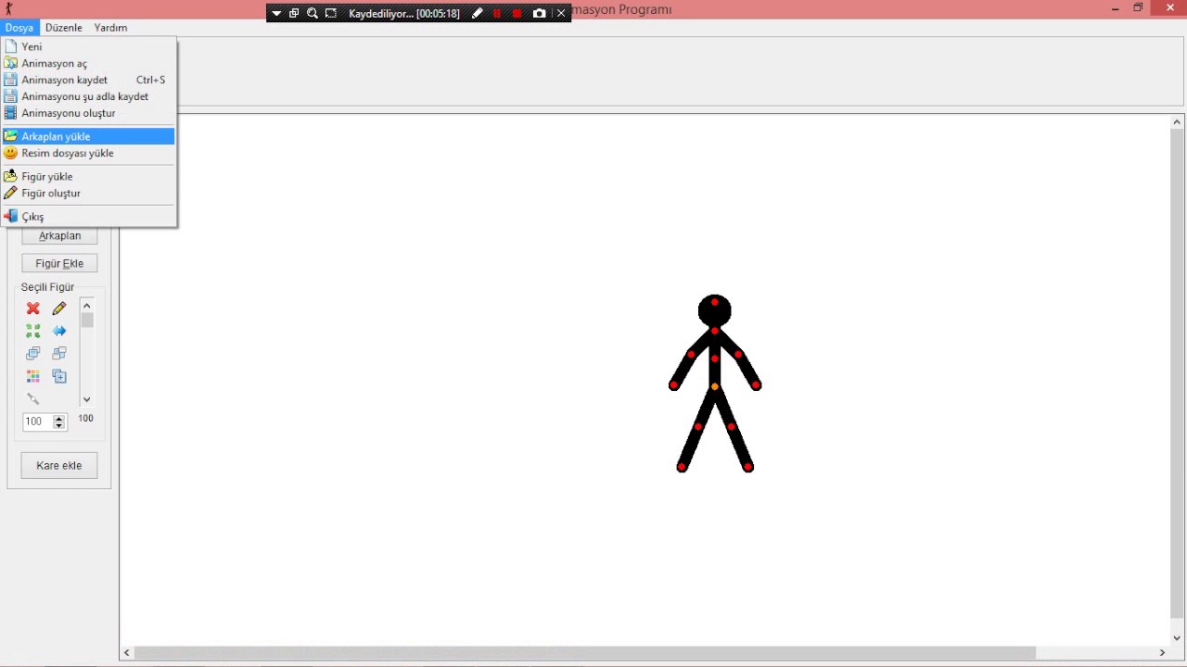Center the figure using green arrows icon
Image resolution: width=1187 pixels, height=667 pixels.
33,331
